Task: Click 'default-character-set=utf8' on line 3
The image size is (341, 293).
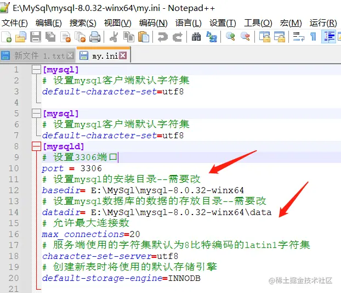Action: (113, 92)
